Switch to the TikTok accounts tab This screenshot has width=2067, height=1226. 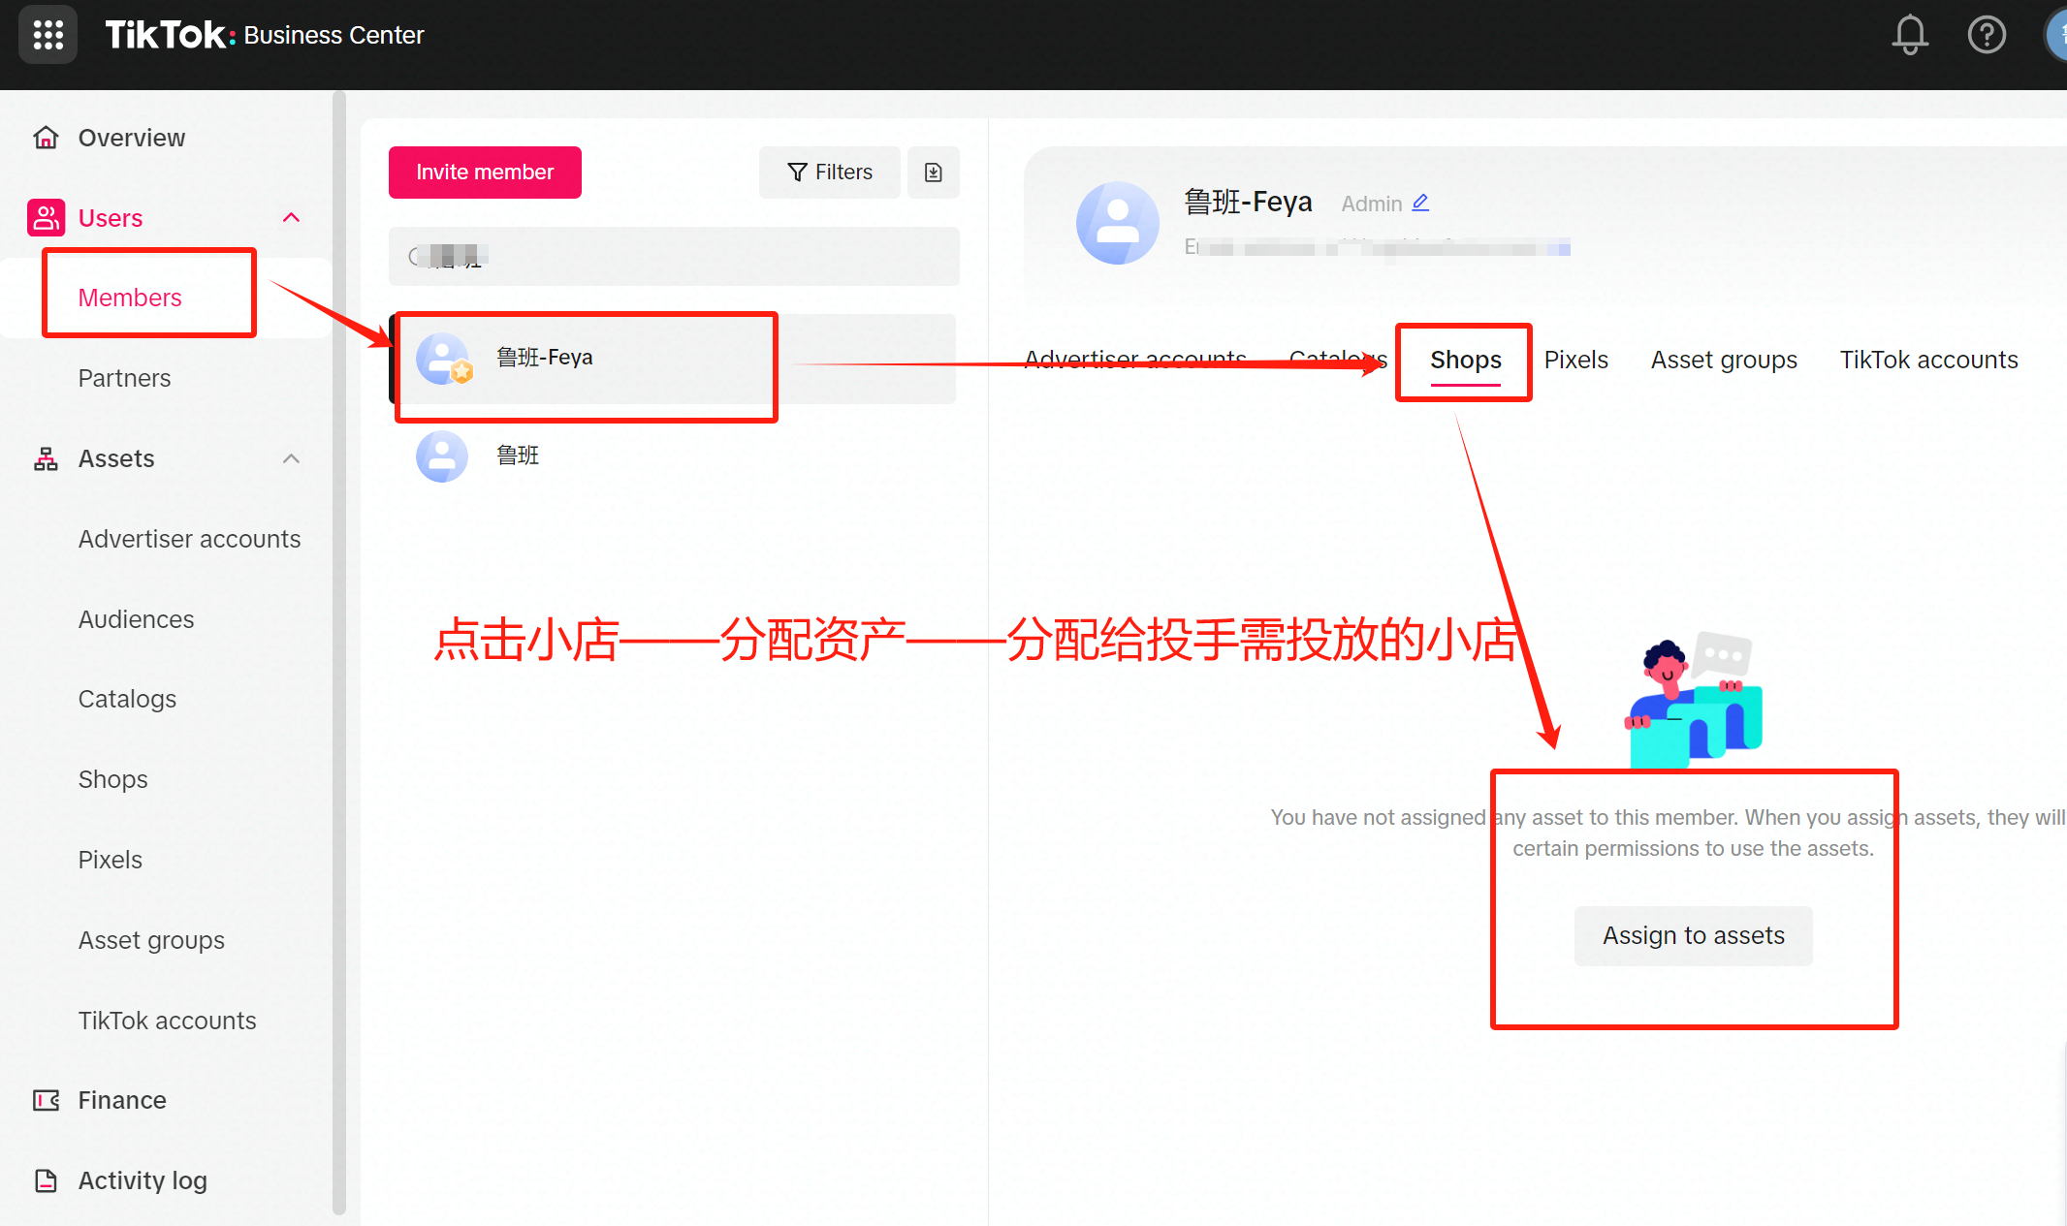coord(1928,360)
